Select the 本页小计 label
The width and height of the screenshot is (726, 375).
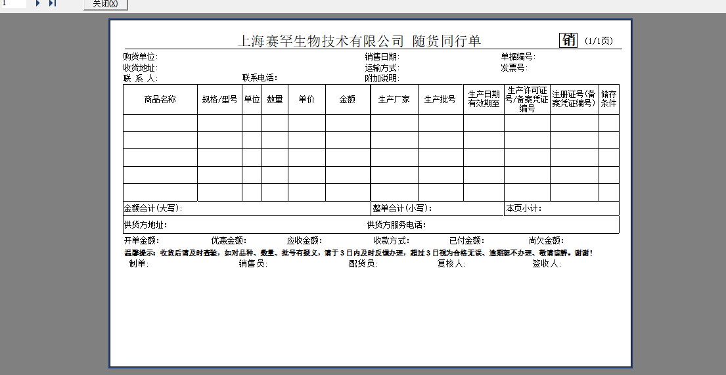524,208
